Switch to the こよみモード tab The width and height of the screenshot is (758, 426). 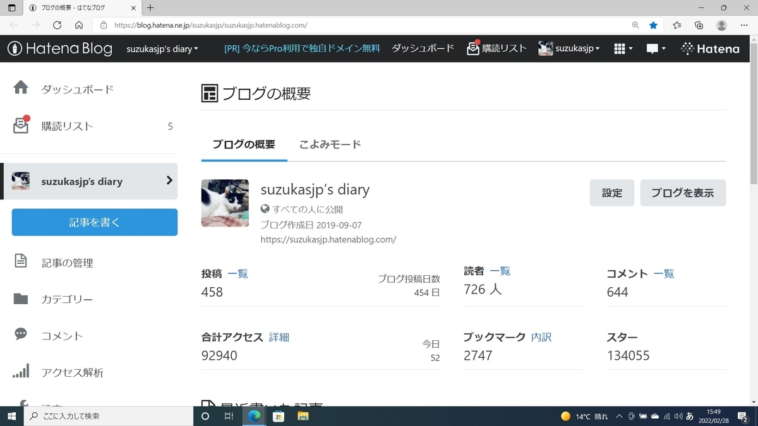[x=330, y=144]
